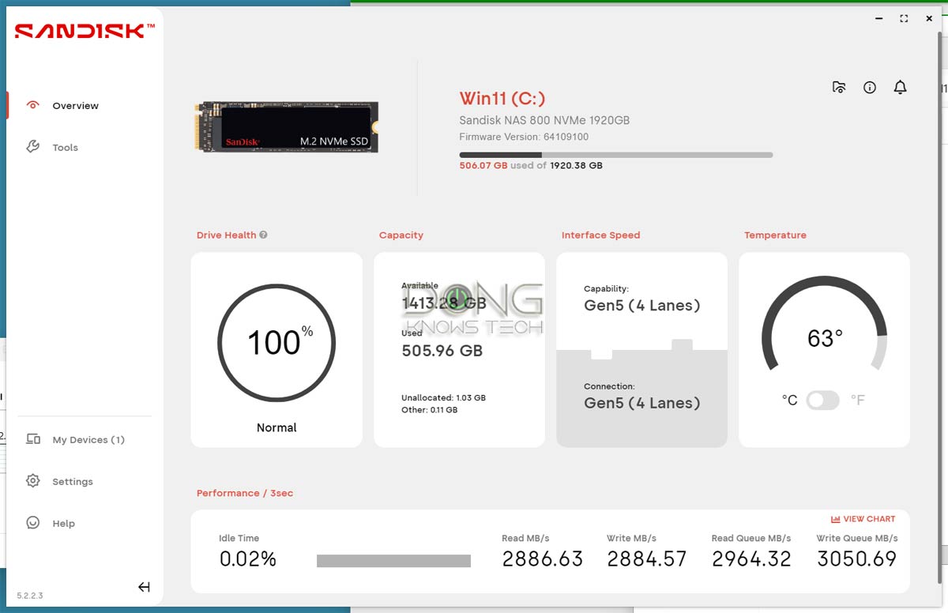Click the Capacity heading
The height and width of the screenshot is (613, 948).
pyautogui.click(x=401, y=235)
